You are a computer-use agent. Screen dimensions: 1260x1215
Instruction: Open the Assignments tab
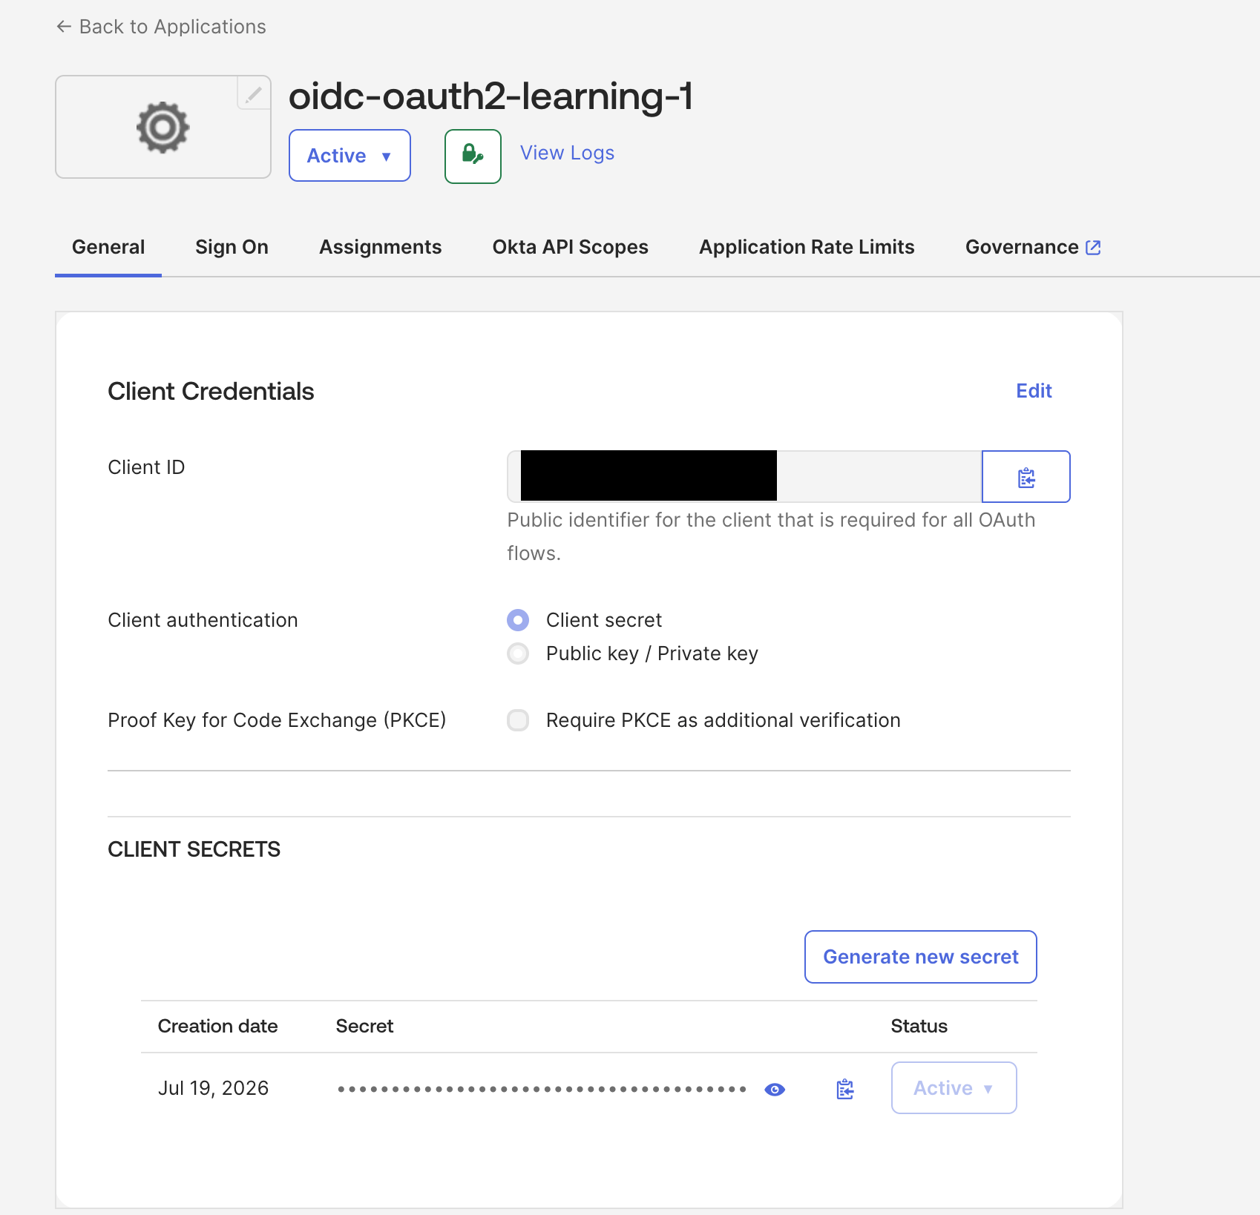381,247
